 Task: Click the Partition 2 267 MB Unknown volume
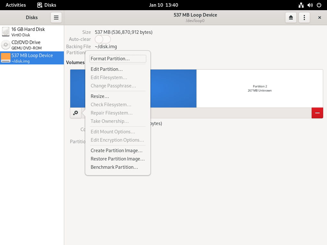point(260,89)
